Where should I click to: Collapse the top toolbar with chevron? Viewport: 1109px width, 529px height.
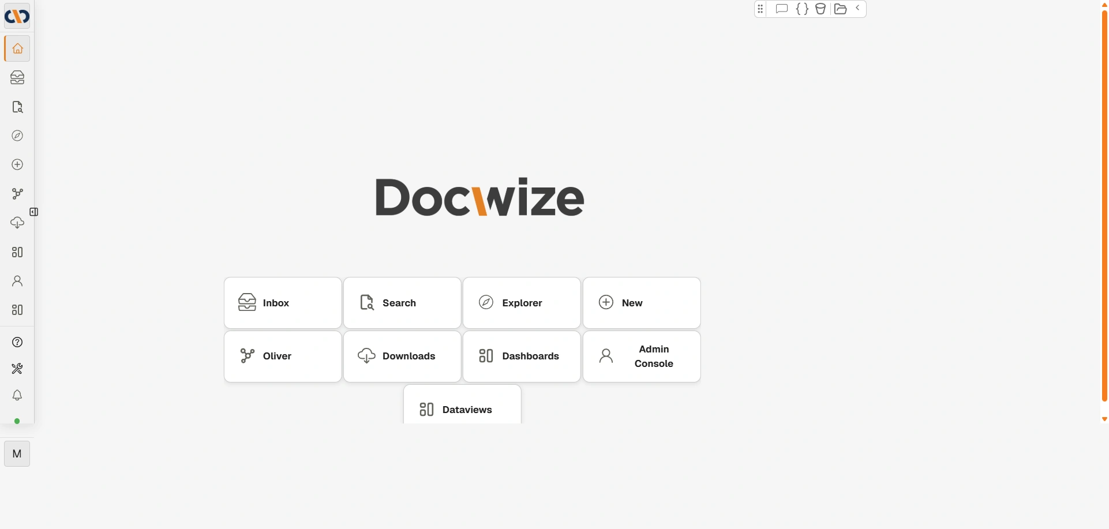click(857, 8)
